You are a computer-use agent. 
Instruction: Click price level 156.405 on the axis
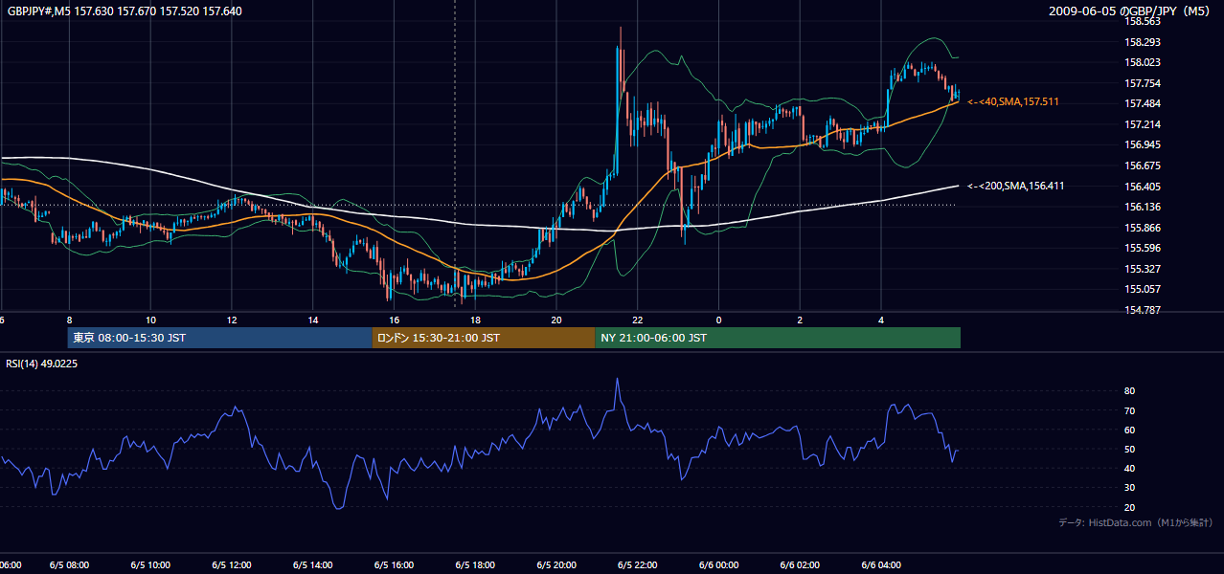(x=1143, y=187)
